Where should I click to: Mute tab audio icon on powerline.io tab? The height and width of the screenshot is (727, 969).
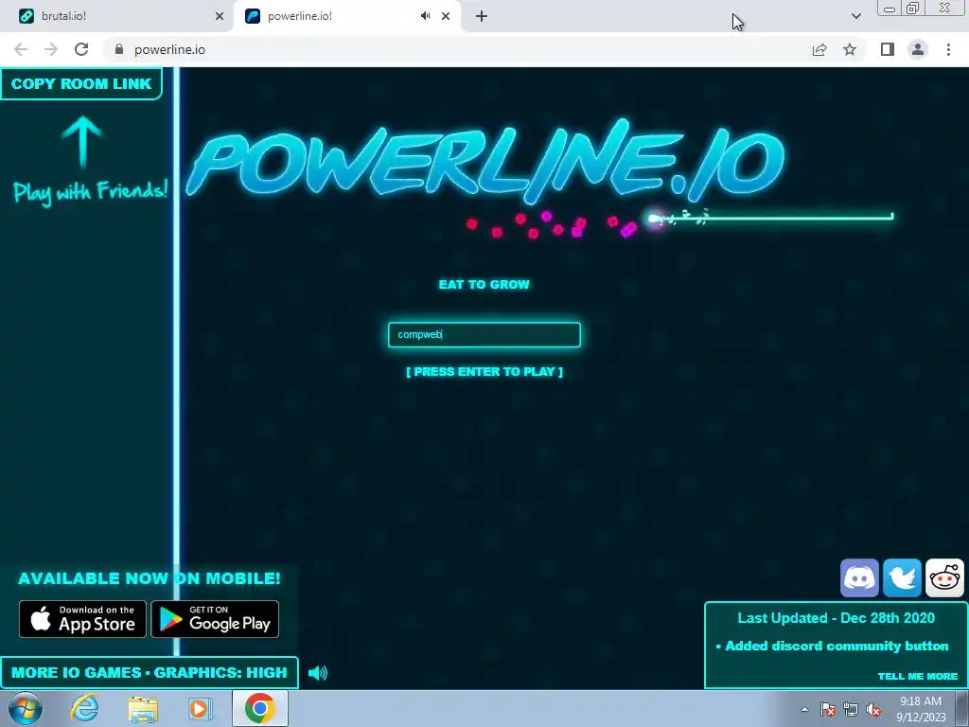point(425,16)
